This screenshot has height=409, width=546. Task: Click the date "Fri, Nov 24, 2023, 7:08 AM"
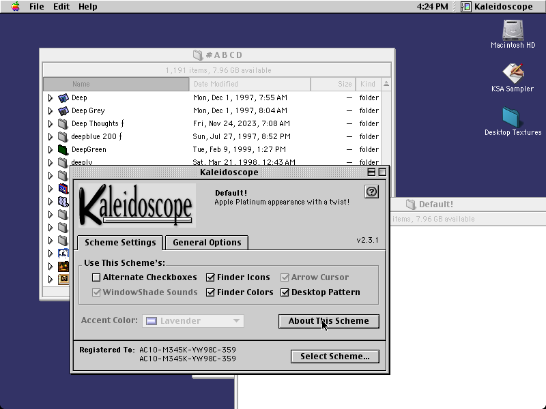242,123
